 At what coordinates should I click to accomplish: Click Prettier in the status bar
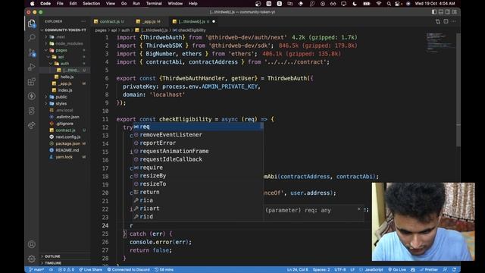(428, 270)
